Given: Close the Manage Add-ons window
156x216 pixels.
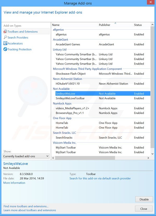Looking at the screenshot, I should 151,2.
